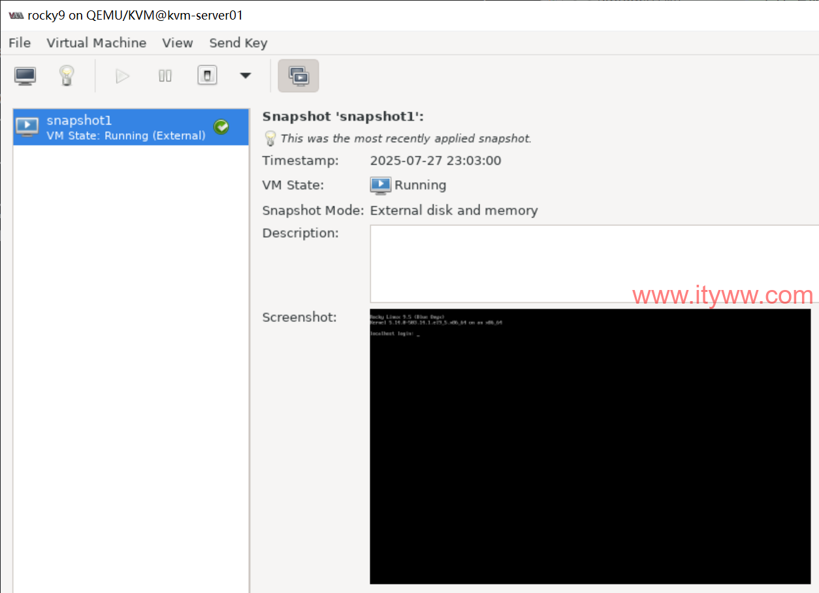Click the virt-manager icon in the title bar
The width and height of the screenshot is (819, 593).
pos(16,16)
